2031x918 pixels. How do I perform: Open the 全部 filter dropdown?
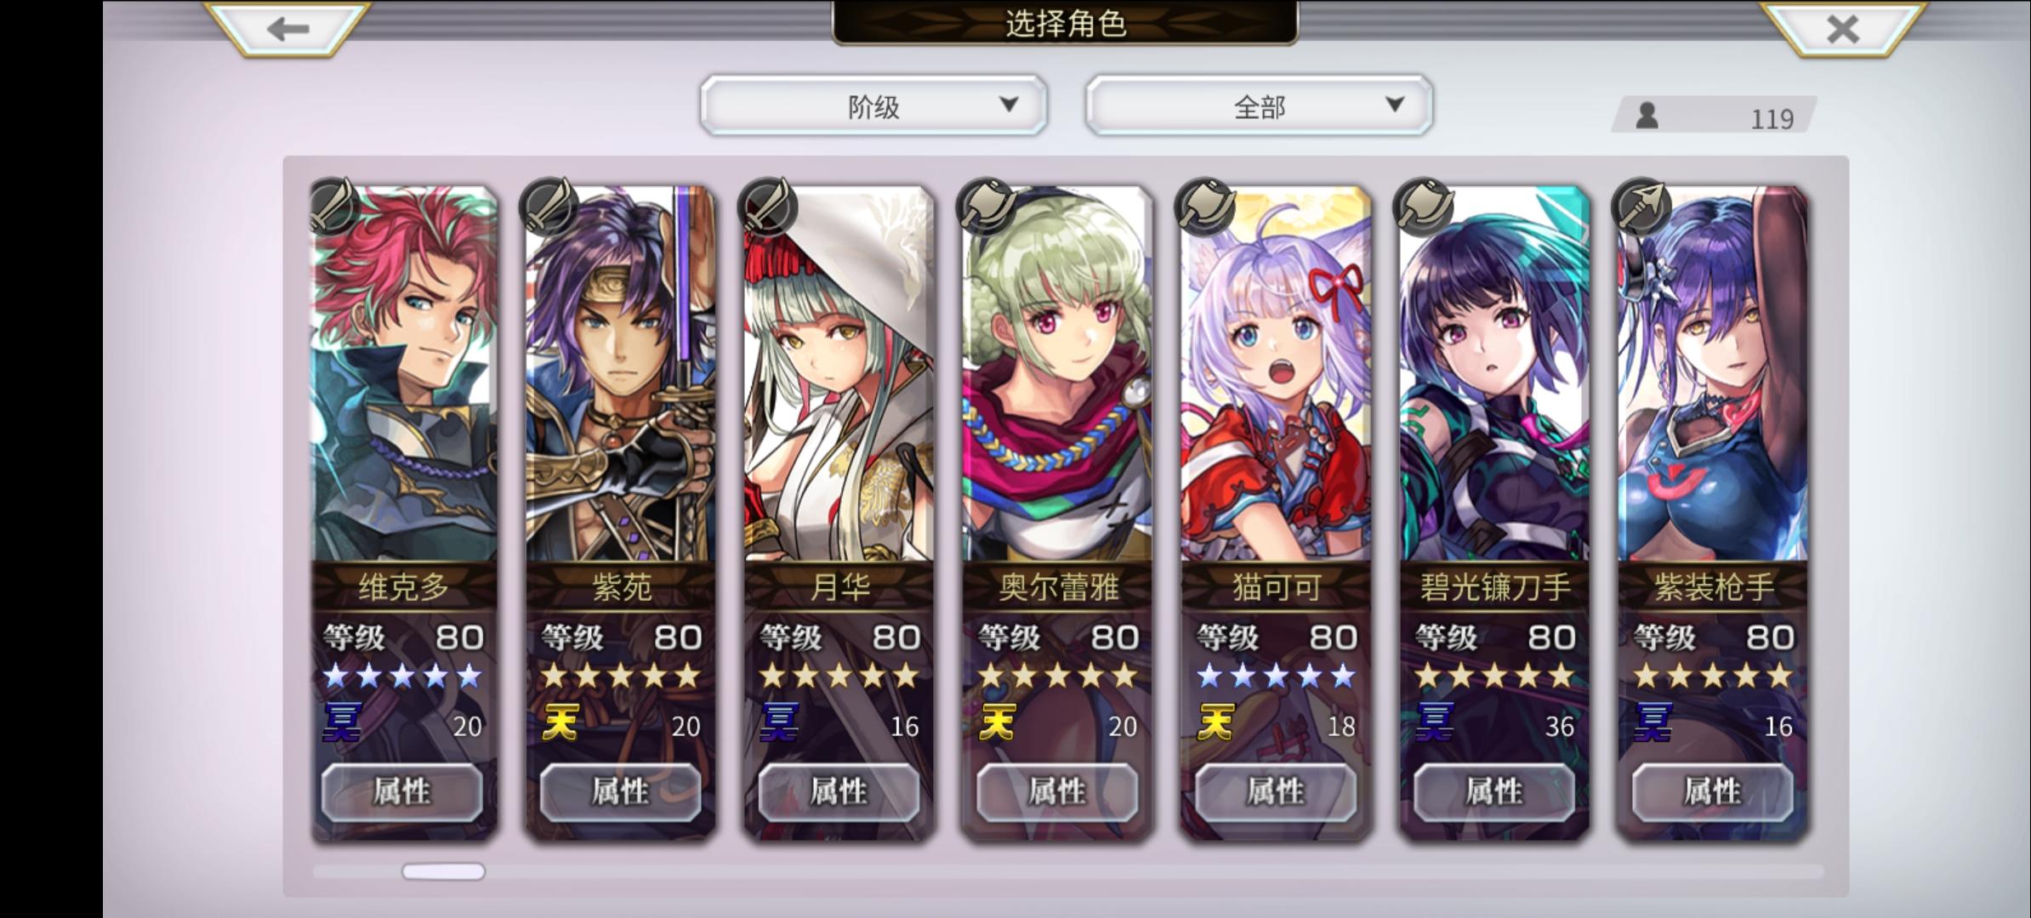(1259, 105)
